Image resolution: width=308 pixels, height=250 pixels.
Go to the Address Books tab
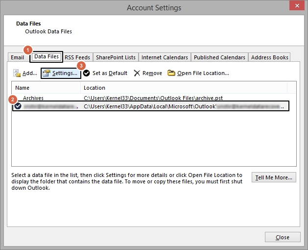pyautogui.click(x=269, y=57)
